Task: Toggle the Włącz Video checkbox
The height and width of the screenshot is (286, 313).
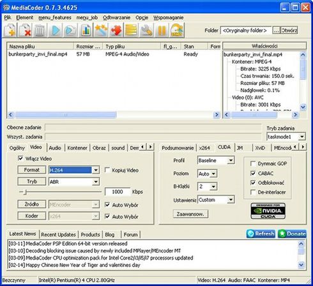Action: pyautogui.click(x=20, y=158)
